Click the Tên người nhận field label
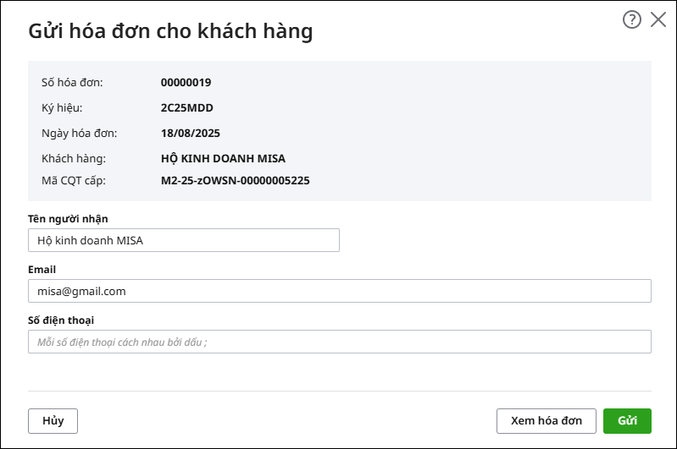The height and width of the screenshot is (449, 677). (68, 219)
